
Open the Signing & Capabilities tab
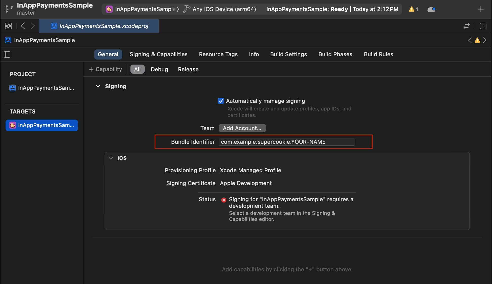coord(159,54)
